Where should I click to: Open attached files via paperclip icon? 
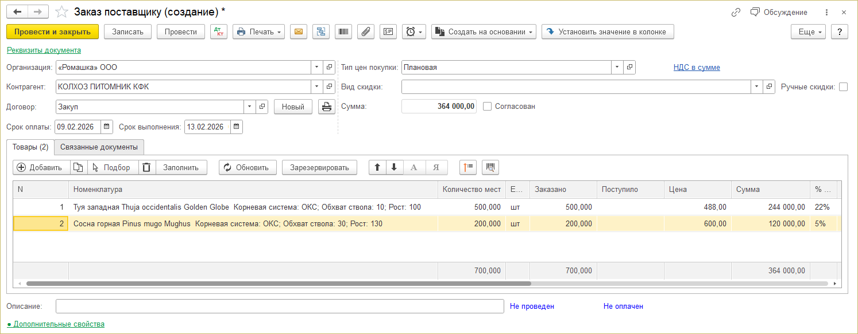point(366,32)
